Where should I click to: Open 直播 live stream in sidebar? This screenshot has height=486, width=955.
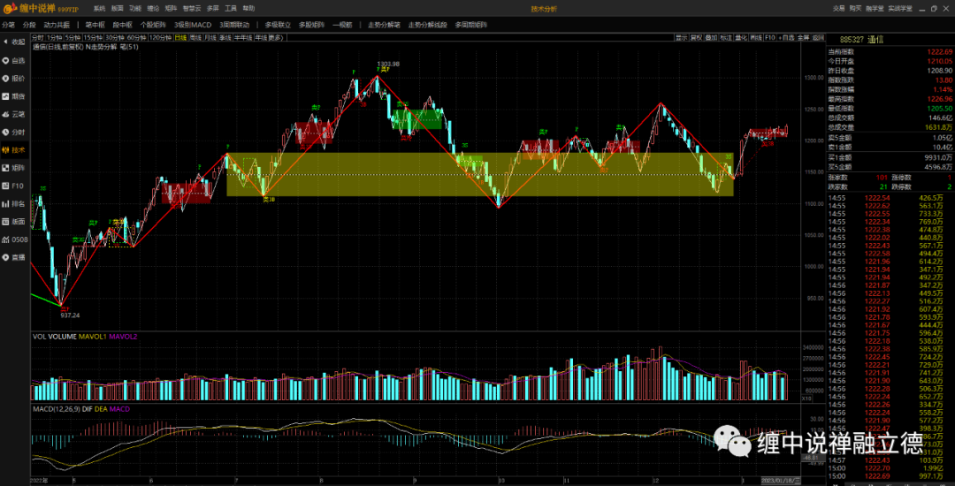pyautogui.click(x=14, y=257)
